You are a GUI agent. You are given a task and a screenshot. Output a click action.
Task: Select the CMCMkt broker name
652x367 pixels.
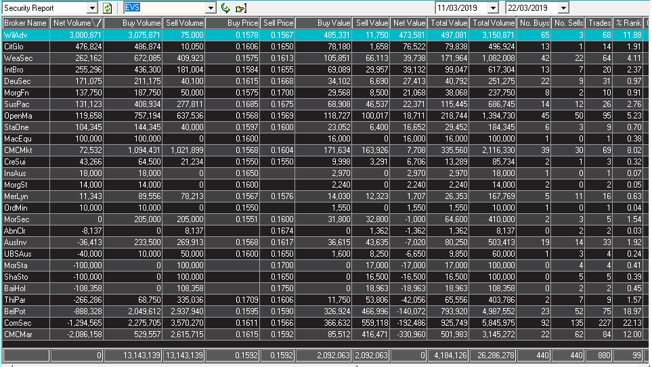pos(18,150)
